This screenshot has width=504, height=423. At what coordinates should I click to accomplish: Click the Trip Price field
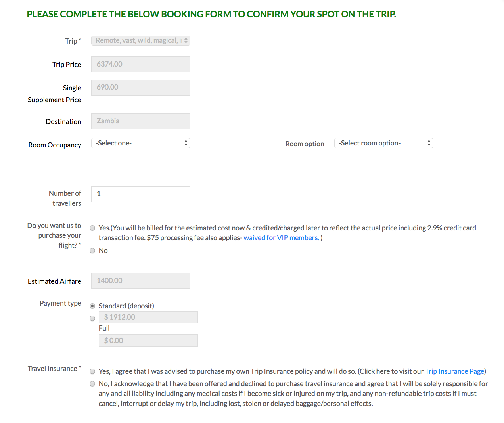coord(140,64)
